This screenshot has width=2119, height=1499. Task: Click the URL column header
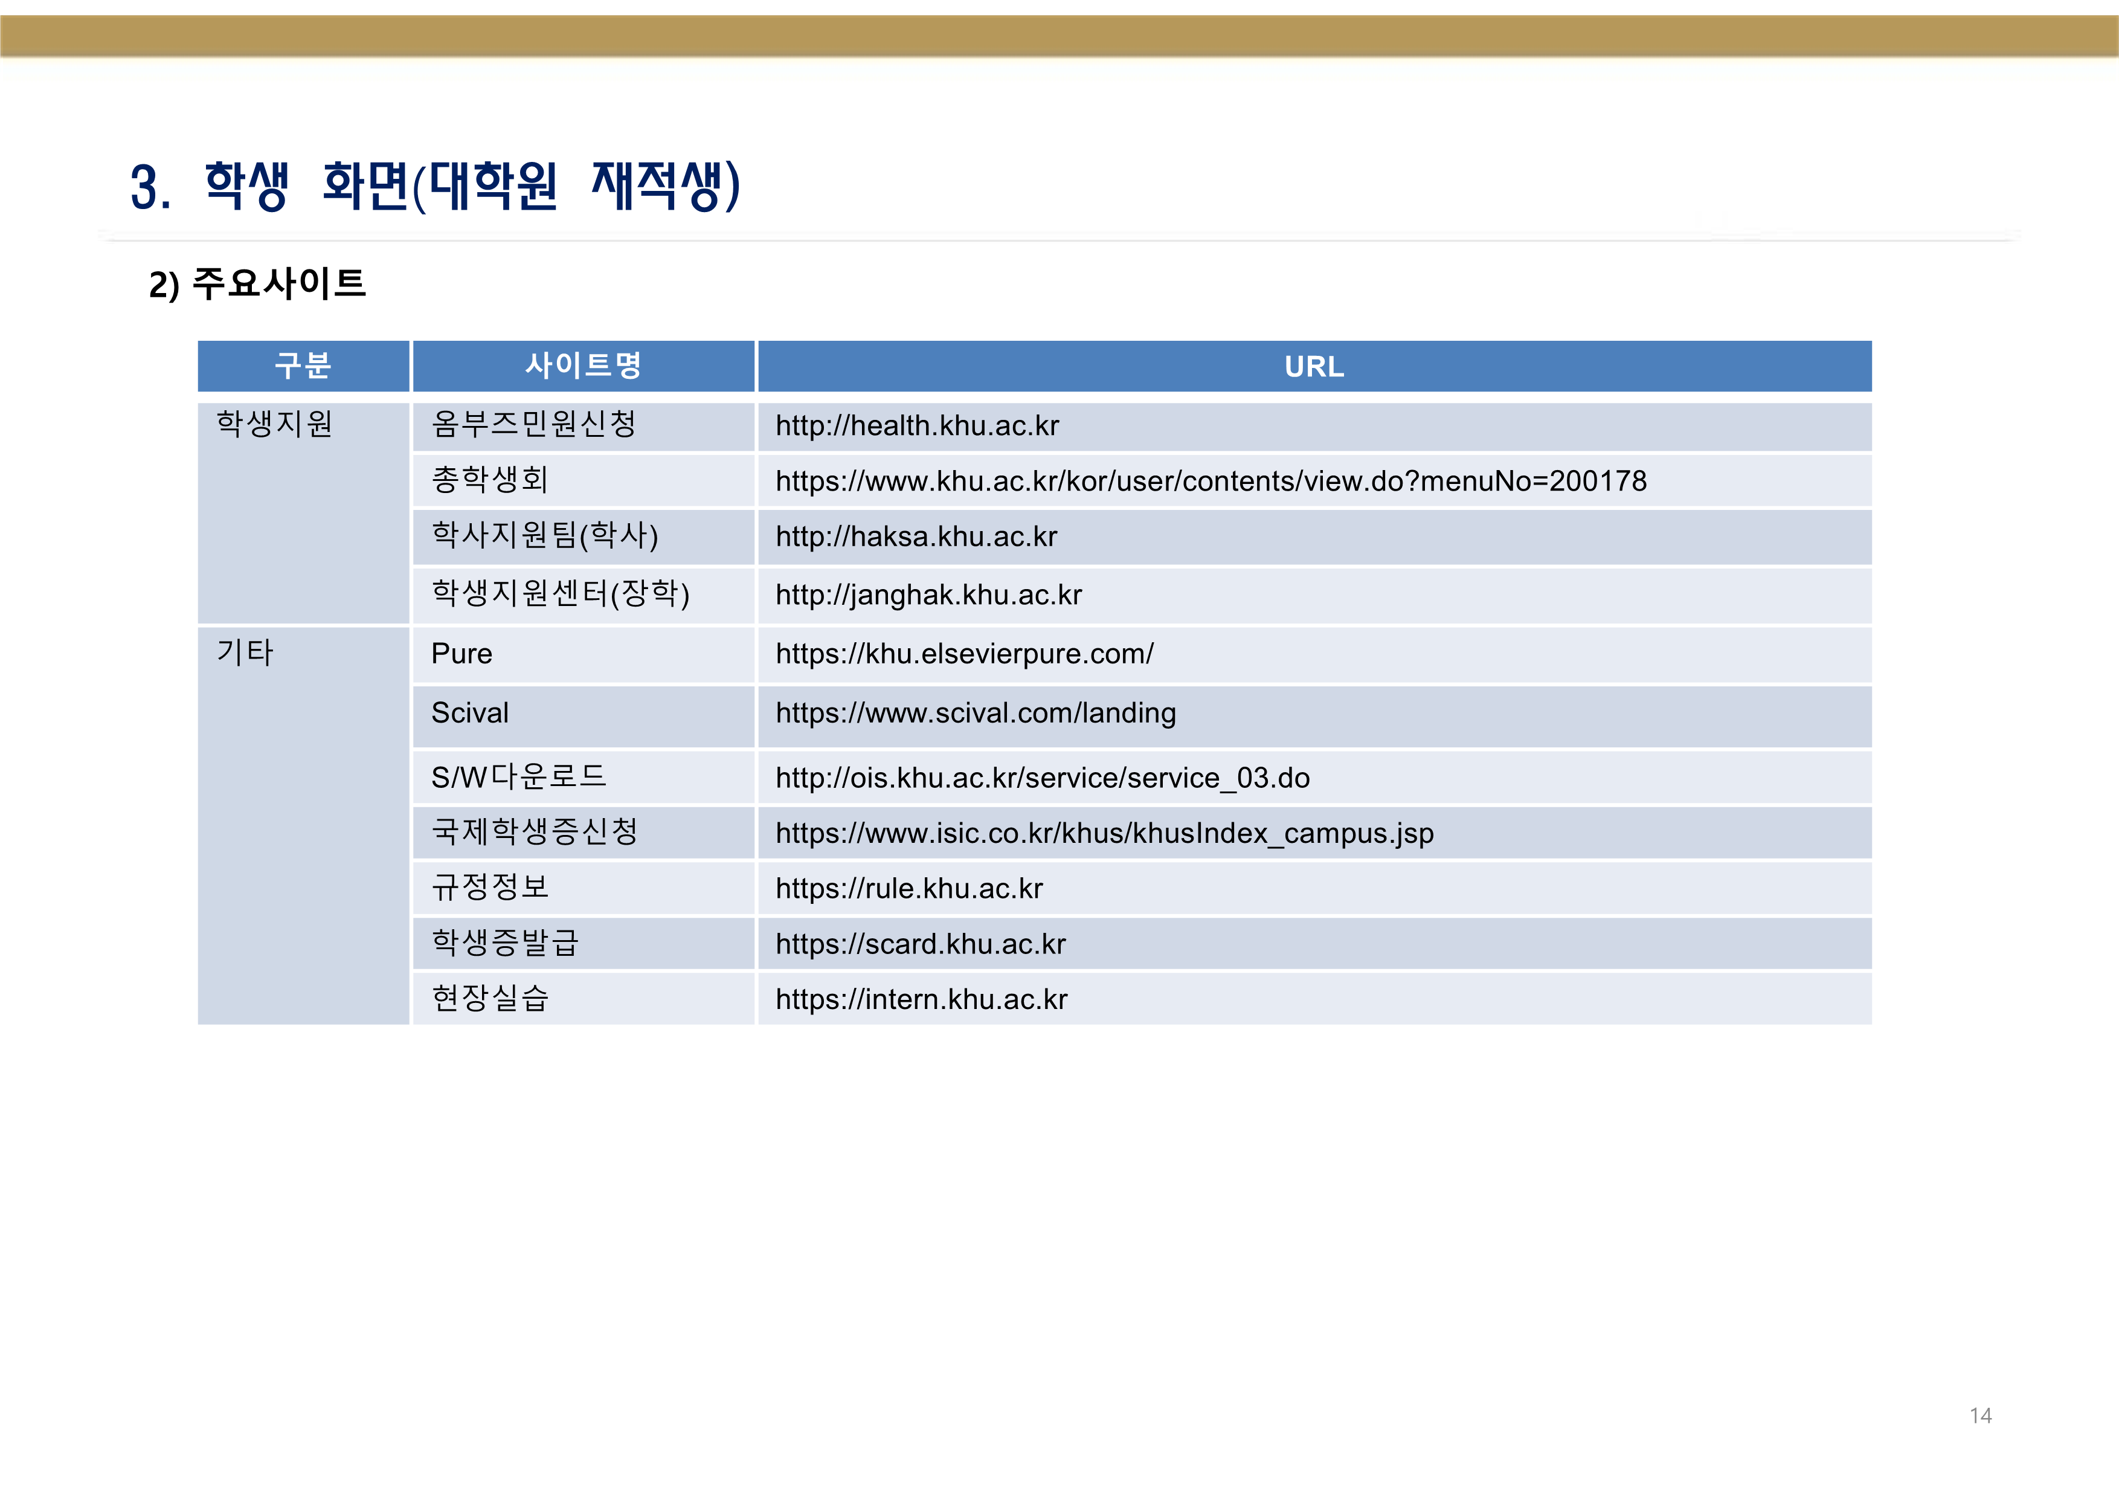coord(1315,367)
